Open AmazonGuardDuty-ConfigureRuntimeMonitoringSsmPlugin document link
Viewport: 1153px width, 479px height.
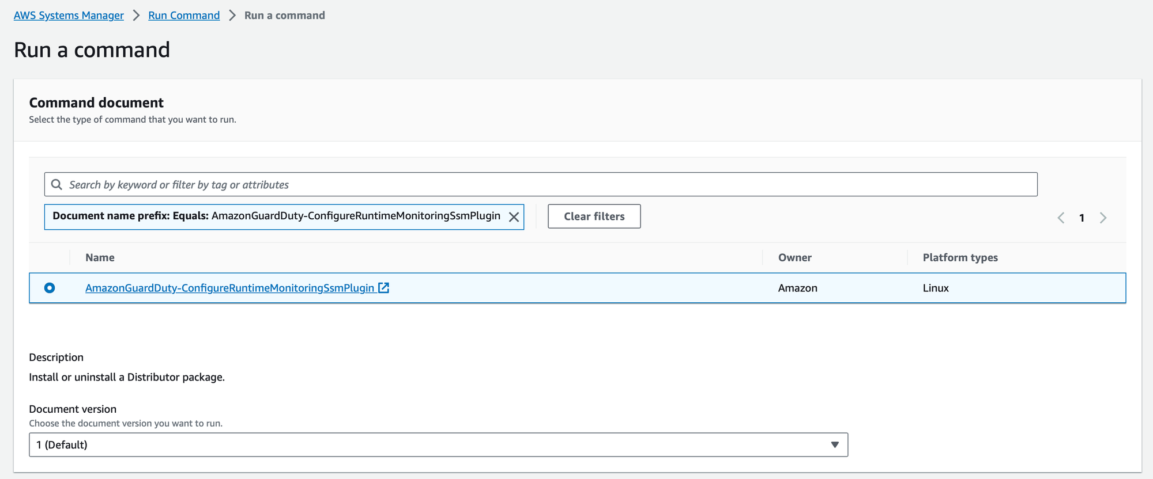(x=230, y=288)
